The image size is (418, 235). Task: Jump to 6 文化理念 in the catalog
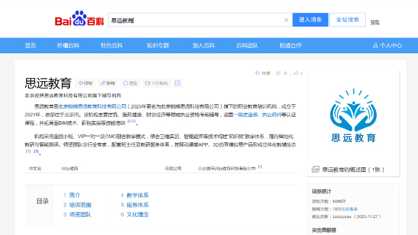[134, 214]
